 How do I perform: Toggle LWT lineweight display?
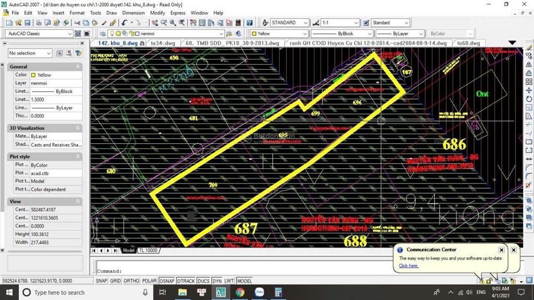coord(229,281)
